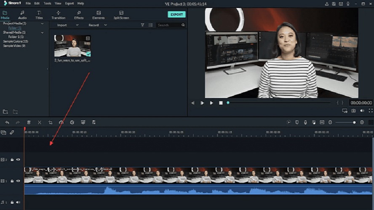This screenshot has width=374, height=210.
Task: Toggle the lock on video track 1
Action: coord(12,181)
